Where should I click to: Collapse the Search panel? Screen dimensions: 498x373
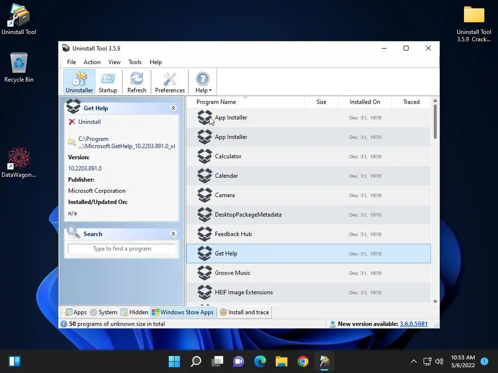(174, 234)
